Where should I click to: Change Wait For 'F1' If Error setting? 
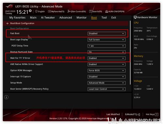coord(107,58)
